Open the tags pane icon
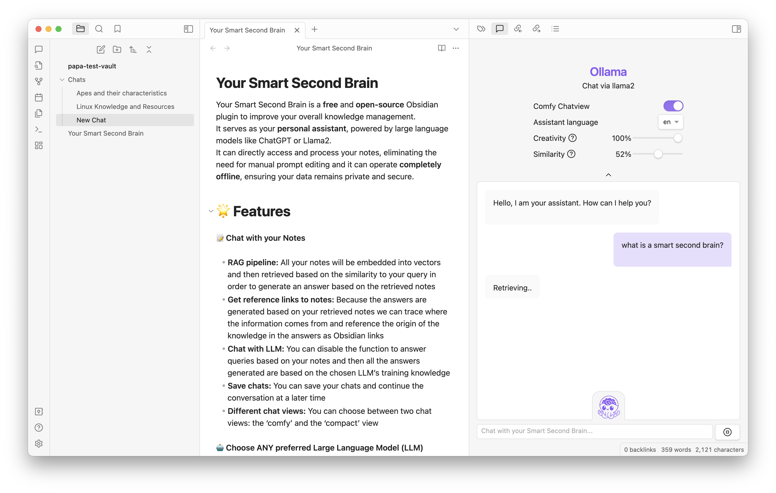The width and height of the screenshot is (776, 493). click(481, 29)
